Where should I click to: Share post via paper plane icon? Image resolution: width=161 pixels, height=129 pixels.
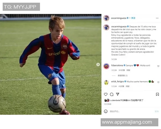tap(118, 94)
